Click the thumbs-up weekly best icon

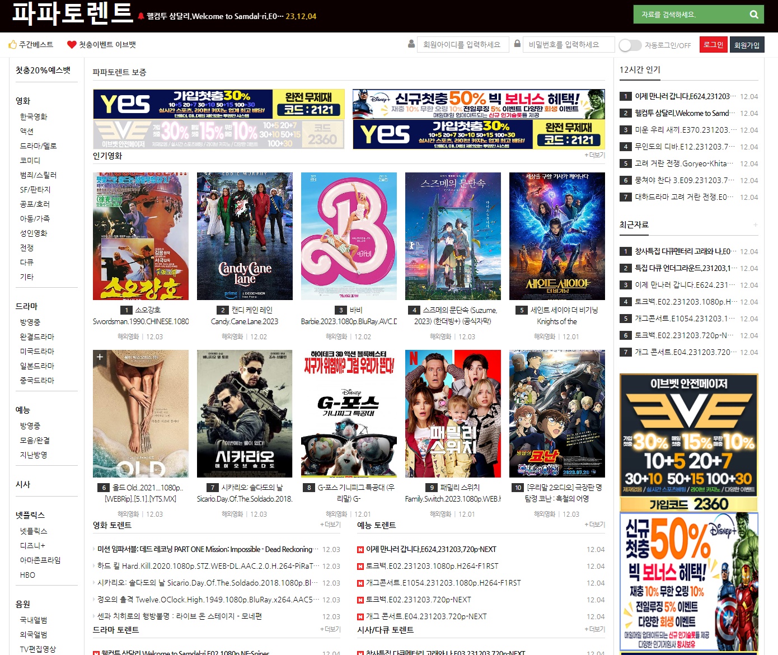pyautogui.click(x=13, y=44)
